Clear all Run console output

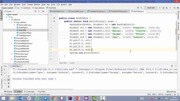pyautogui.click(x=8, y=87)
